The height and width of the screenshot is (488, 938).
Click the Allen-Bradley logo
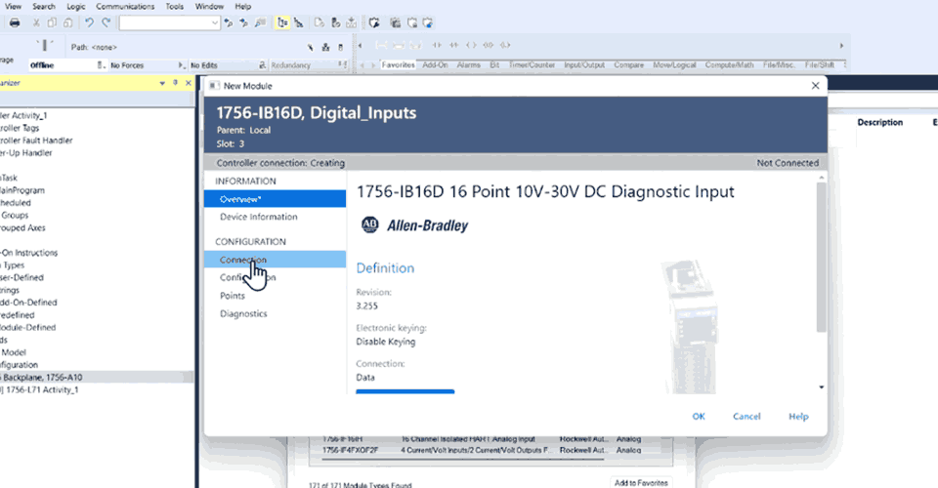pyautogui.click(x=414, y=225)
